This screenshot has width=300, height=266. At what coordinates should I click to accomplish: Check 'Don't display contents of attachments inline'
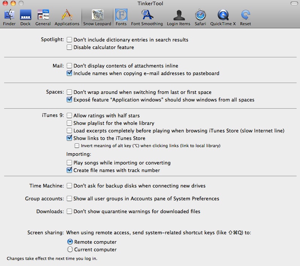(x=69, y=66)
